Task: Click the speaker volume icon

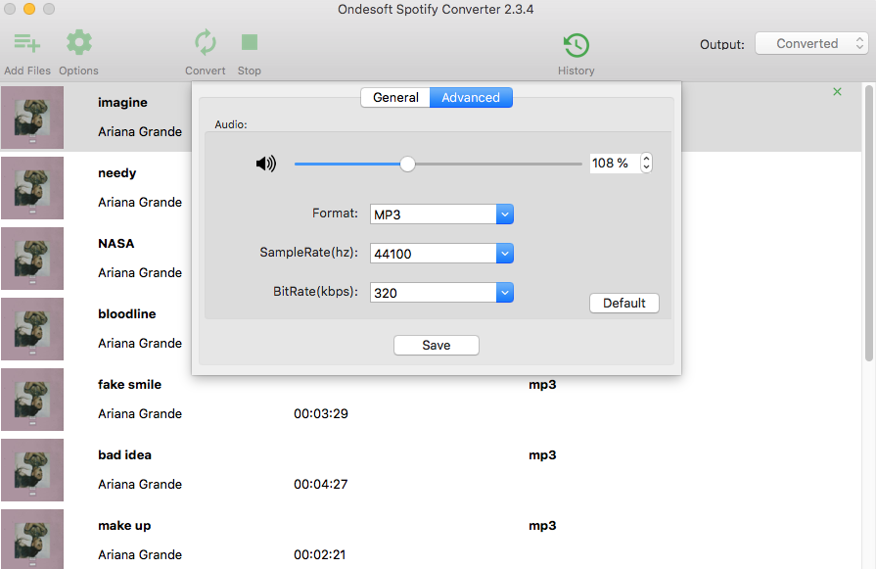Action: click(x=266, y=164)
